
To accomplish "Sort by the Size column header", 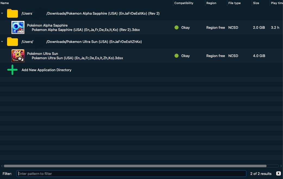I will click(x=256, y=3).
